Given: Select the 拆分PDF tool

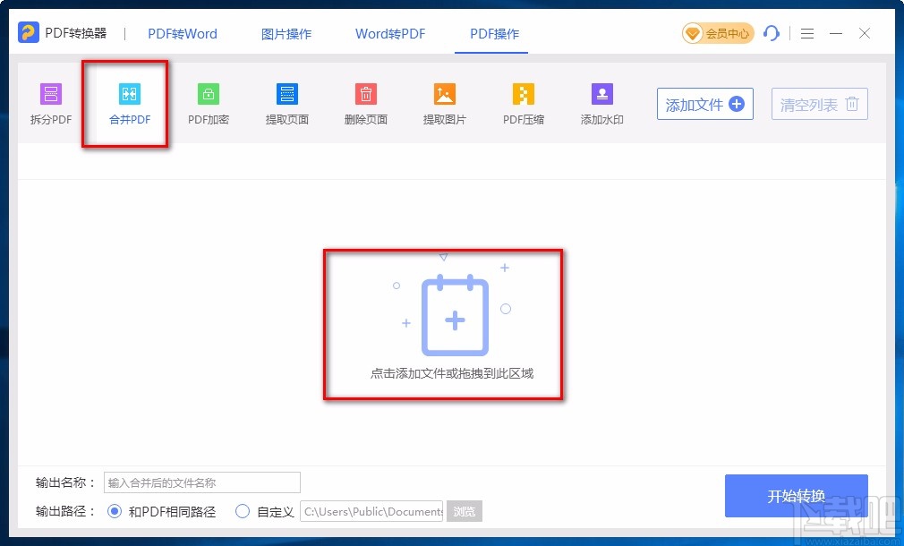Looking at the screenshot, I should pos(49,104).
